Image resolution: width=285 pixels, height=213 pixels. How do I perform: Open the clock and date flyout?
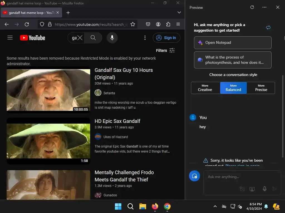click(254, 206)
